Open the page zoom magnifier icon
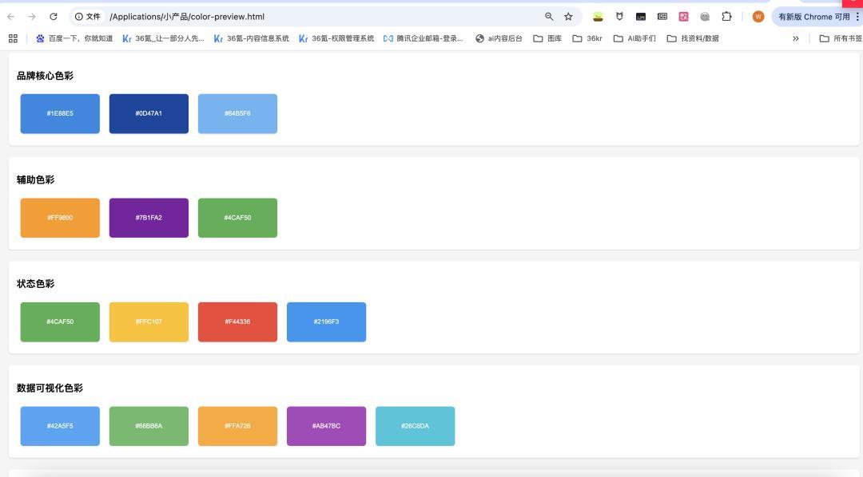 (549, 17)
